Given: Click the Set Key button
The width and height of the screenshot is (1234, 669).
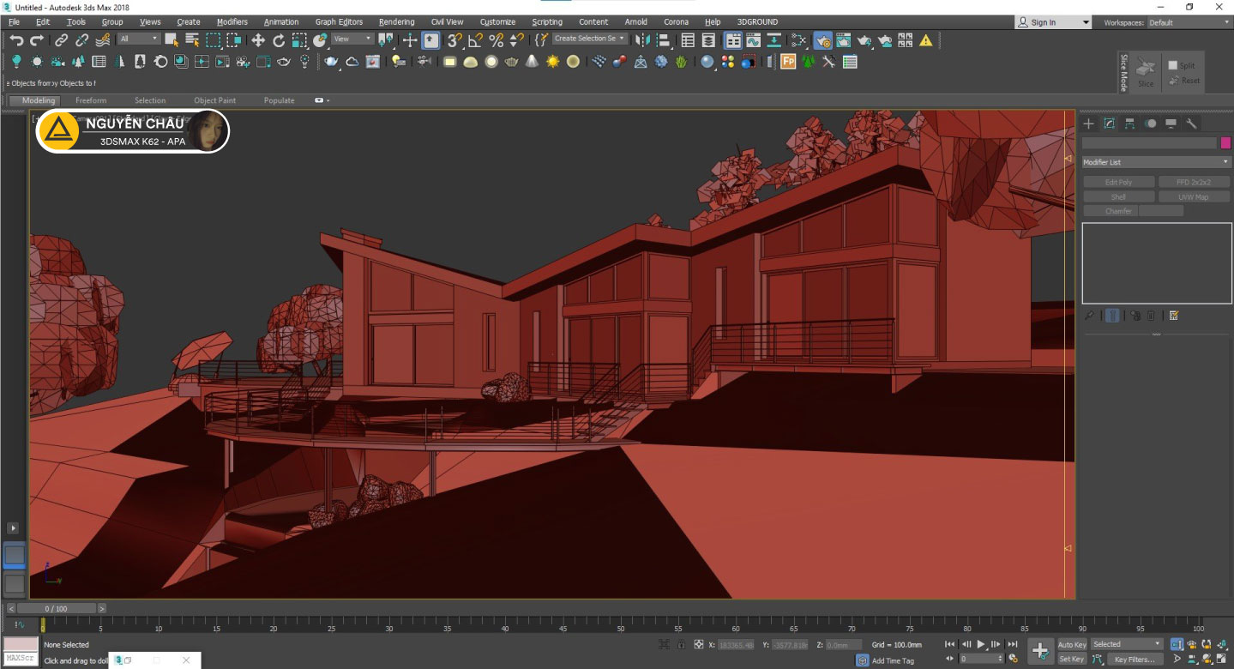Looking at the screenshot, I should click(1071, 659).
